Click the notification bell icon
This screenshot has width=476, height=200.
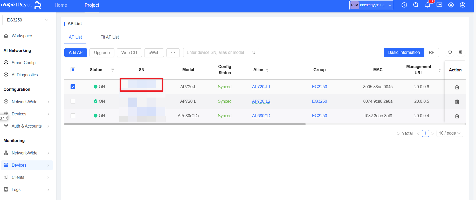pyautogui.click(x=427, y=5)
